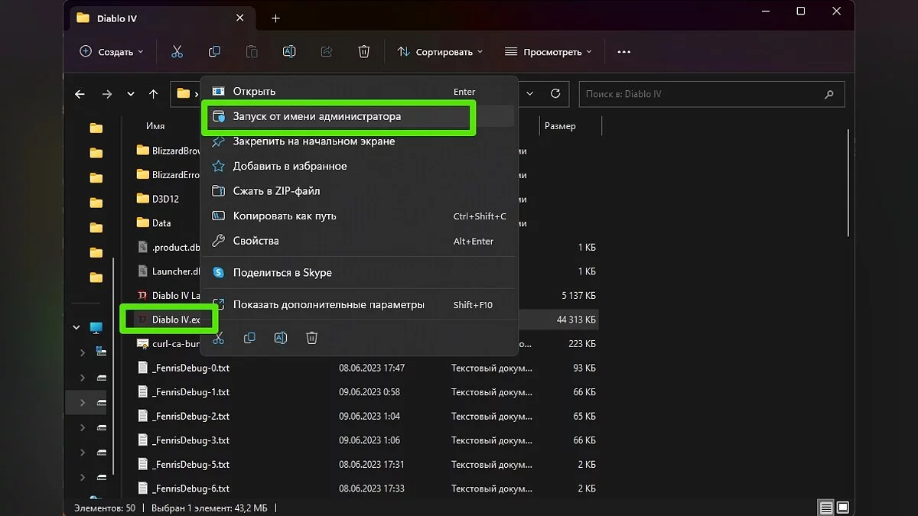The image size is (918, 516).
Task: Click the Rename icon in top toolbar
Action: (x=289, y=52)
